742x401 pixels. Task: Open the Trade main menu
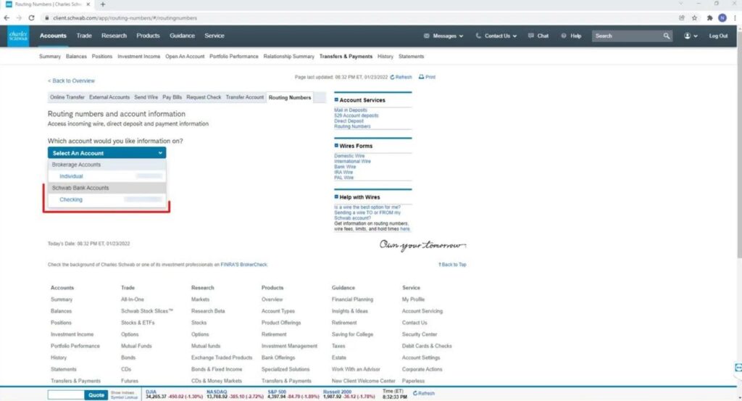click(84, 36)
